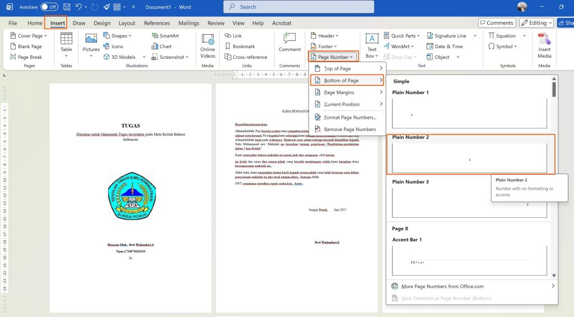Choose Remove Page Numbers

point(349,129)
